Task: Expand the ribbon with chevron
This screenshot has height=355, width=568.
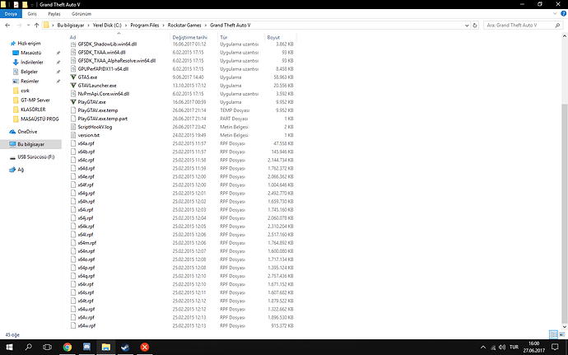Action: 555,14
